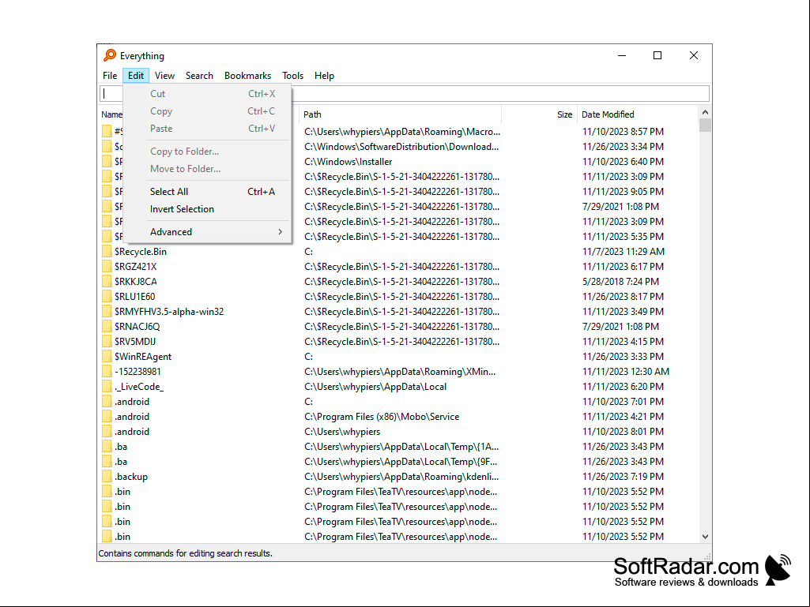Screen dimensions: 810x607
Task: Click the date 11/10/2023 8:57 PM
Action: point(623,132)
